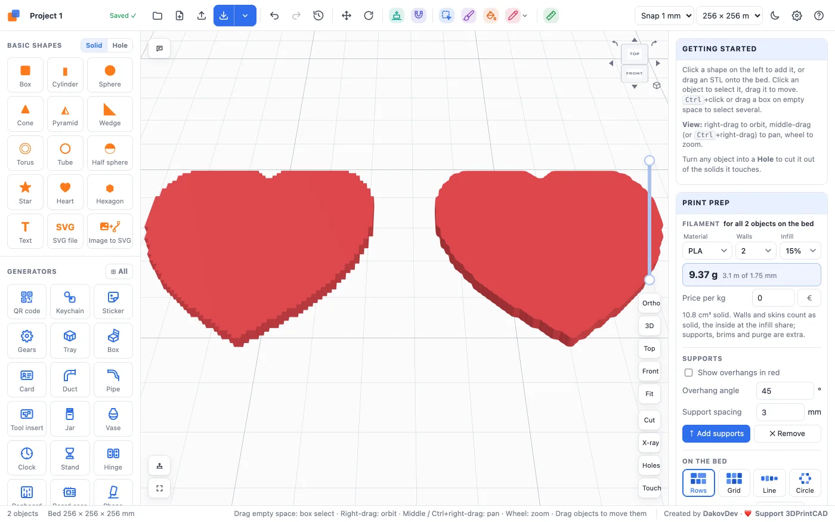This screenshot has height=522, width=835.
Task: Insert a Star basic shape
Action: (x=25, y=193)
